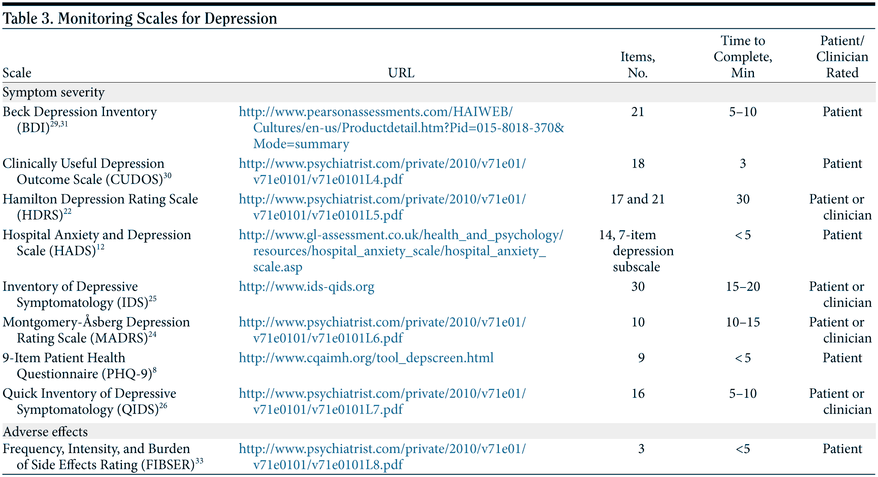Click the 'Time to Complete, Min' header
This screenshot has height=477, width=878.
tap(743, 56)
